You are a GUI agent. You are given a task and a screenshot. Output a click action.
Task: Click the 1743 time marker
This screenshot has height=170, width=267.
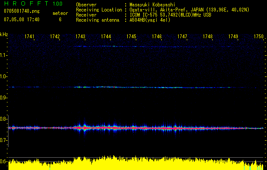[x=80, y=37]
